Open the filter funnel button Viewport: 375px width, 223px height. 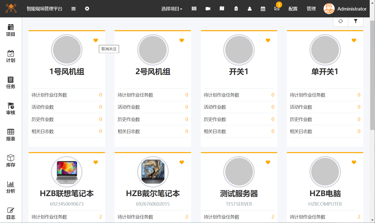pos(356,21)
